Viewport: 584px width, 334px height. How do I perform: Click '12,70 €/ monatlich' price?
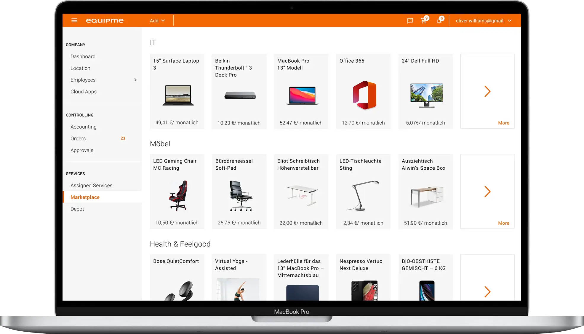(x=363, y=123)
